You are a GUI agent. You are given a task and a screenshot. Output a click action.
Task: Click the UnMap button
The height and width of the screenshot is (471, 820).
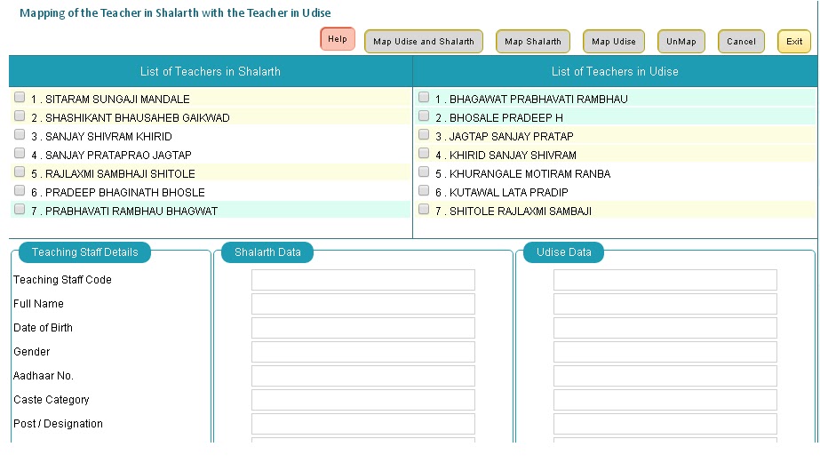[x=681, y=42]
